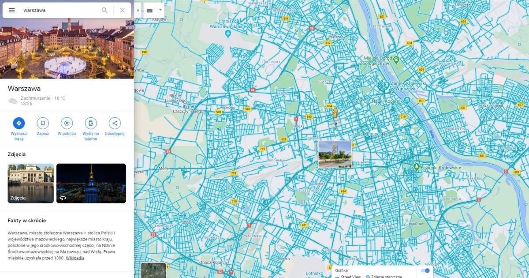Click the Grafika panel label
Image resolution: width=529 pixels, height=278 pixels.
pos(342,270)
